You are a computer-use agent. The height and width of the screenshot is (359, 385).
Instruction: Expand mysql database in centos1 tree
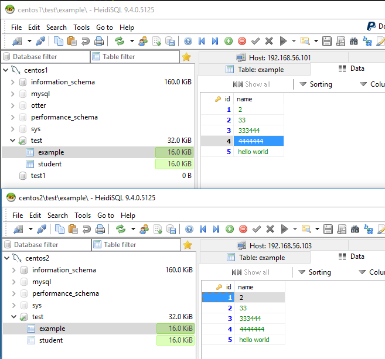(12, 94)
